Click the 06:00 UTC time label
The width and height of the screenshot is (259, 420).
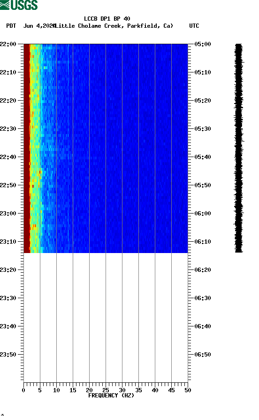[x=203, y=214]
